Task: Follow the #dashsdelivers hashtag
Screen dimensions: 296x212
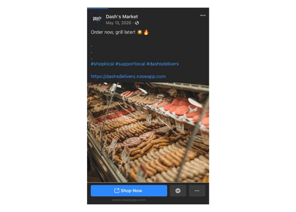Action: pos(162,64)
